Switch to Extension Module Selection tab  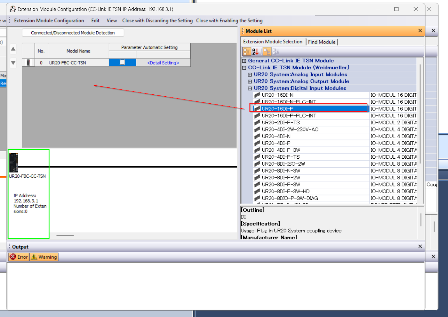pos(273,42)
